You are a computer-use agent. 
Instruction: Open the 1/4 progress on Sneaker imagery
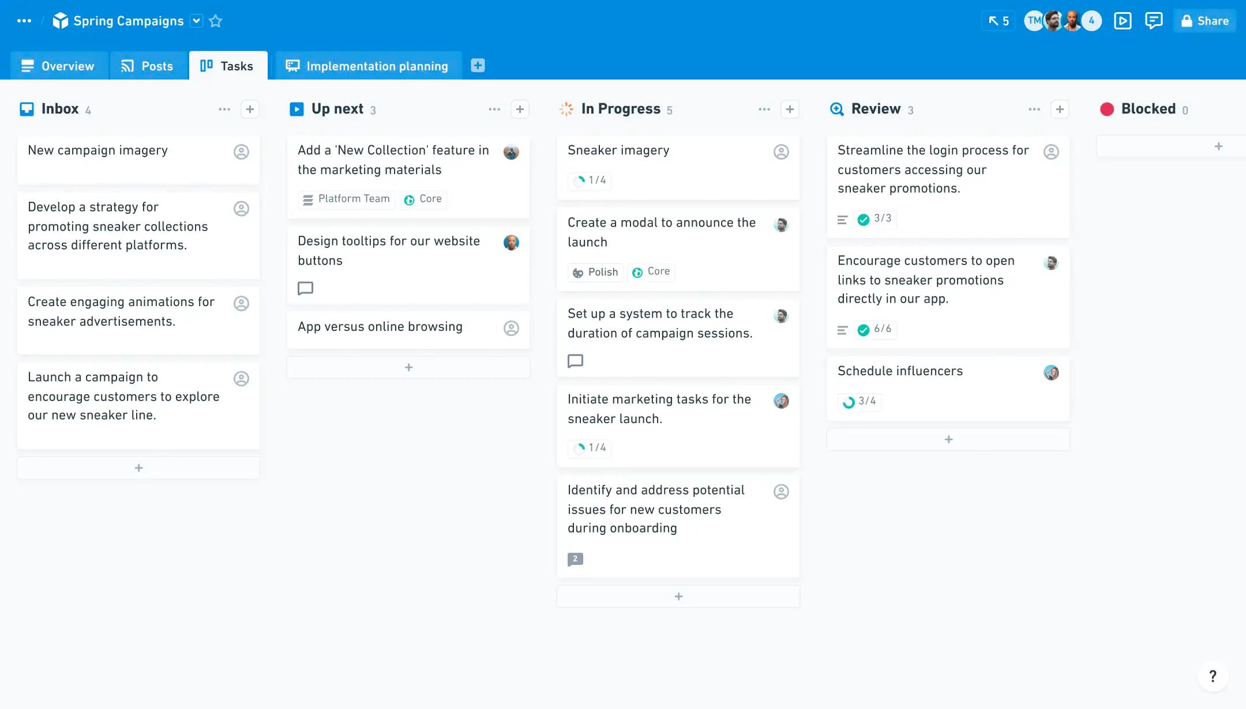(590, 181)
